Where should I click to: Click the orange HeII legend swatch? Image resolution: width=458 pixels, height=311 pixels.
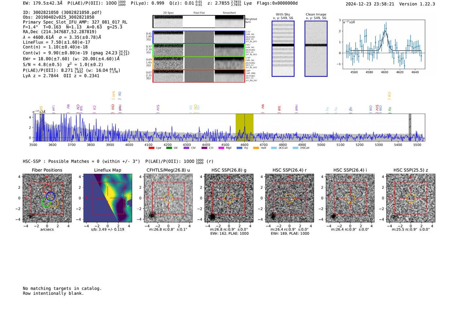256,148
